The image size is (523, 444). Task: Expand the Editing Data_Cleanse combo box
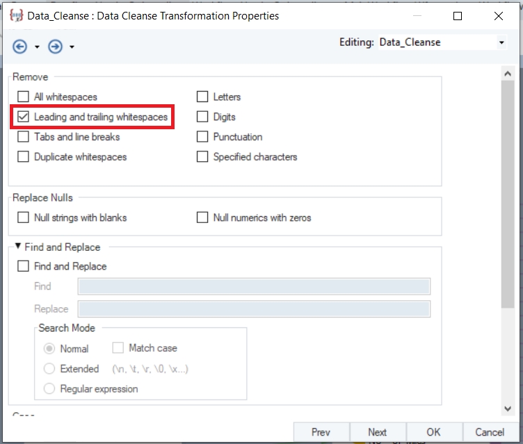tap(501, 42)
